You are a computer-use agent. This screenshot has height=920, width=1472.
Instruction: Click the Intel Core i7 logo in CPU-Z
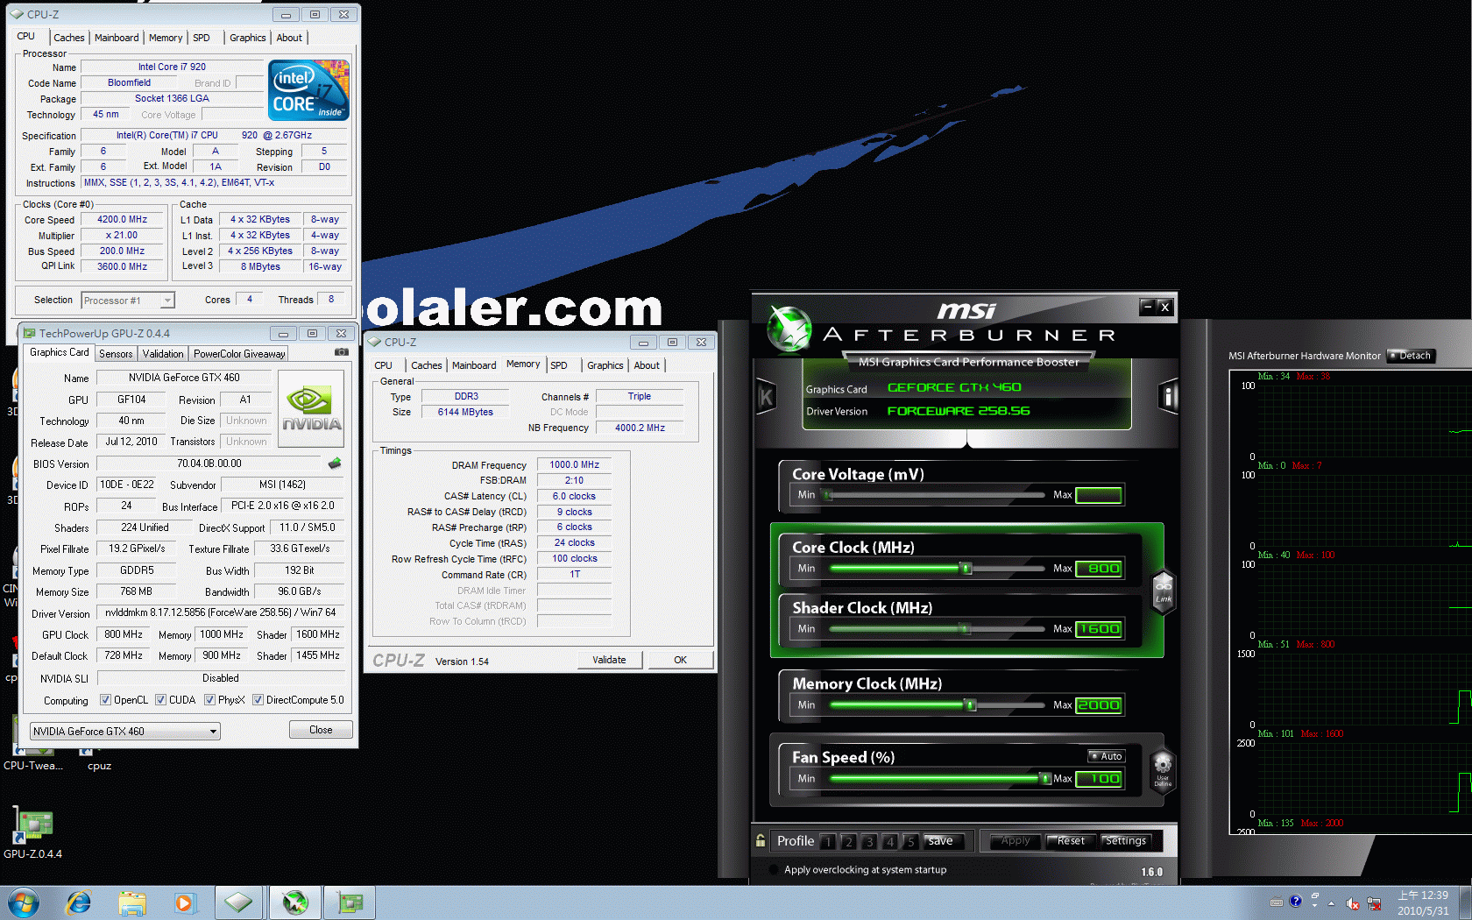pos(308,90)
